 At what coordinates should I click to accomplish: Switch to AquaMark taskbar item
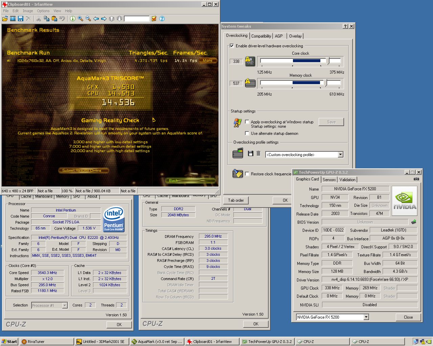(157, 342)
